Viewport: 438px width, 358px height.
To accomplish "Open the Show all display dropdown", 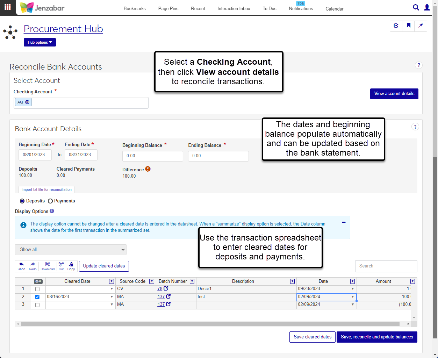I will tap(71, 250).
